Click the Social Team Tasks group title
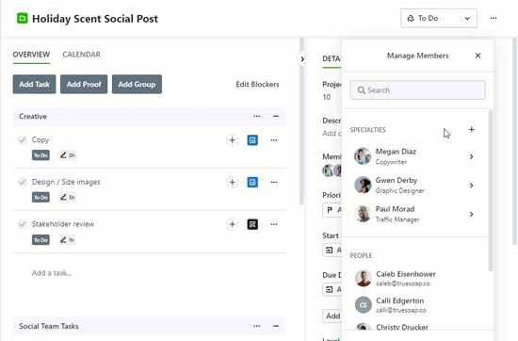This screenshot has height=341, width=518. [x=49, y=326]
